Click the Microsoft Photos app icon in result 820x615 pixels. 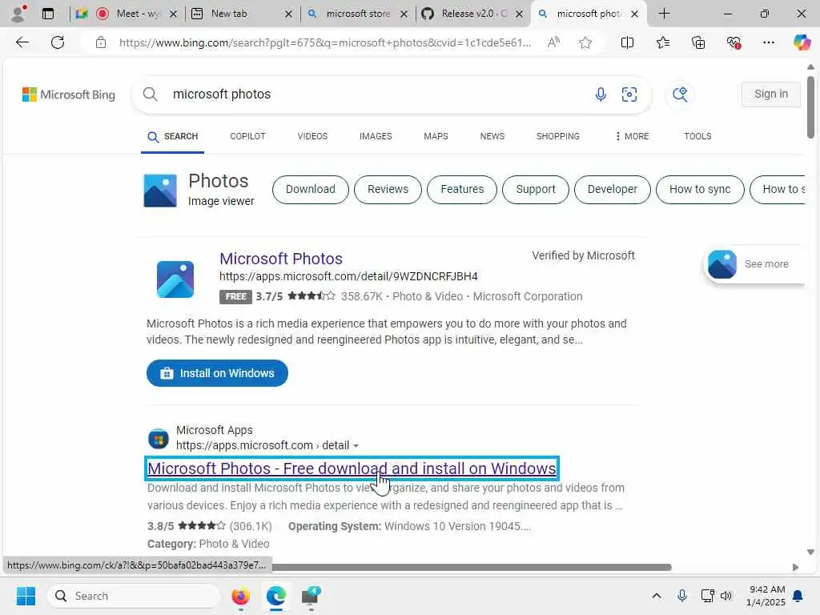[175, 279]
